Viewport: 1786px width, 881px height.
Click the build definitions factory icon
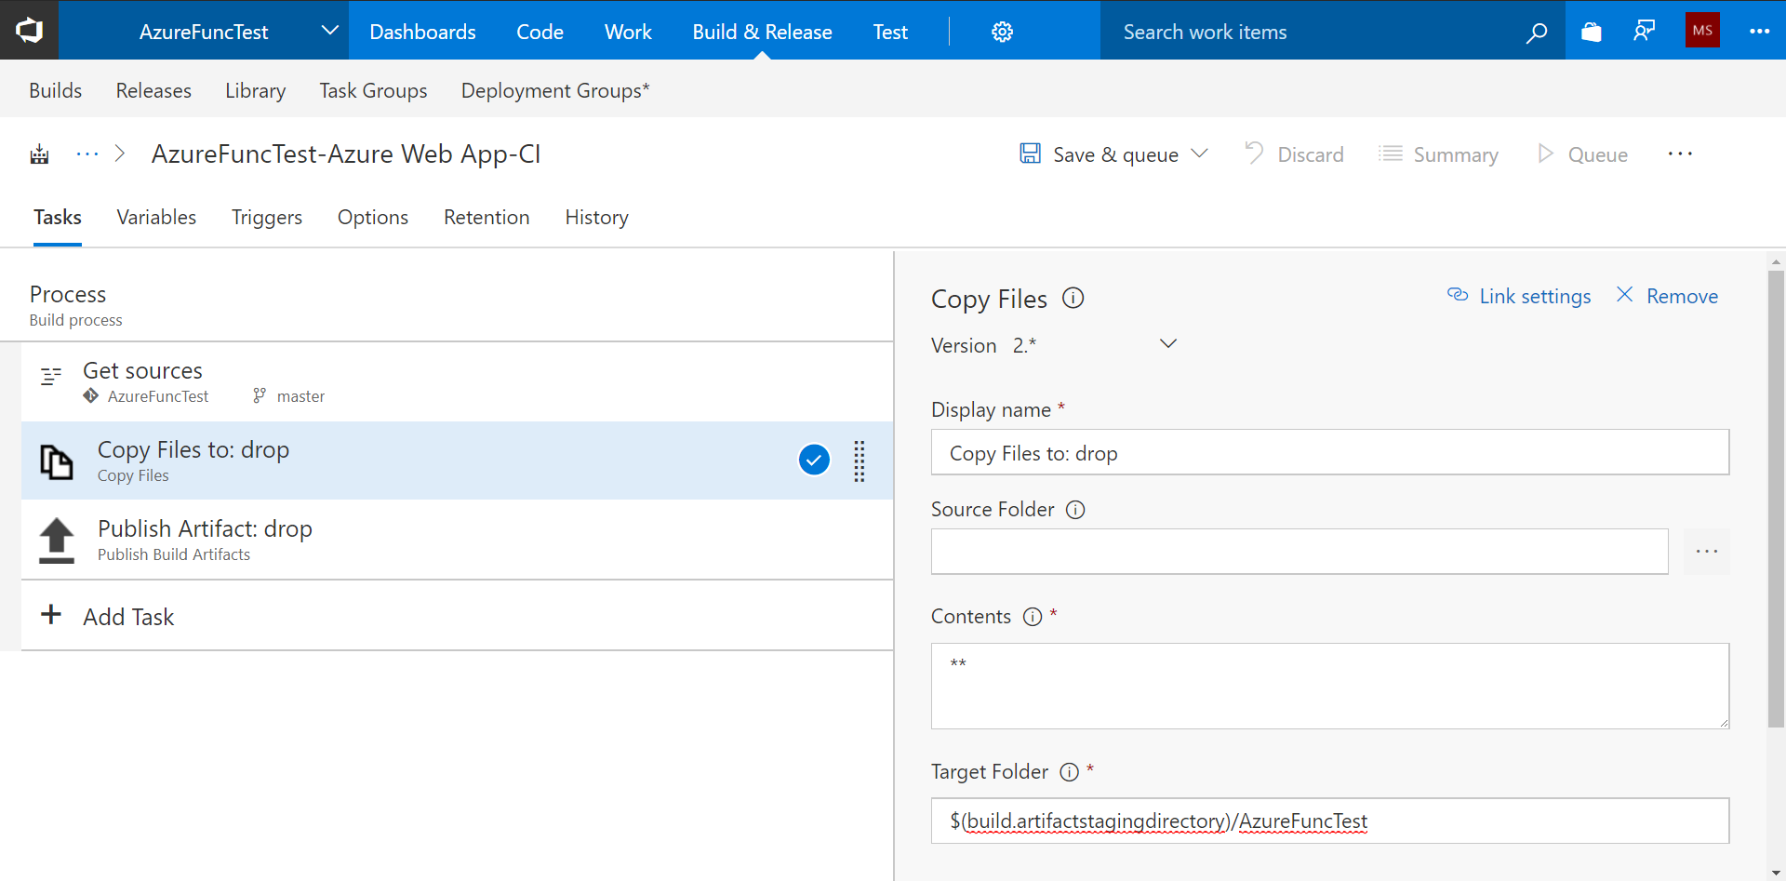click(39, 154)
